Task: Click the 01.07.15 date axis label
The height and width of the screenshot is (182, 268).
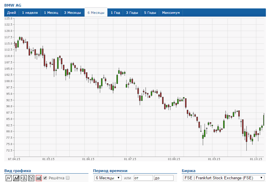Action: point(130,159)
